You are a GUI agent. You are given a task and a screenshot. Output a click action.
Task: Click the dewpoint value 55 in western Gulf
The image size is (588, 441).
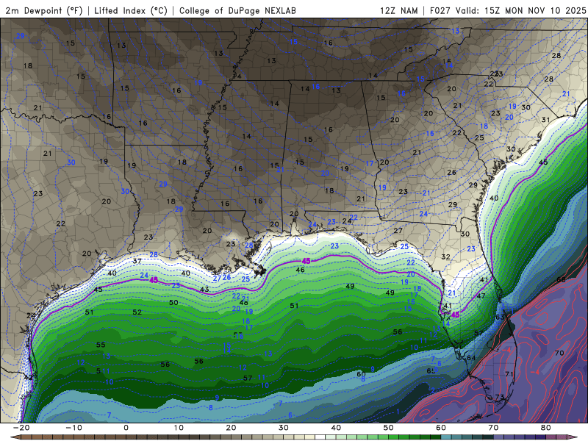click(x=101, y=345)
